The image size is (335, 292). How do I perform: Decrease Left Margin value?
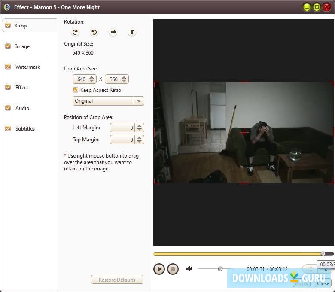pyautogui.click(x=139, y=130)
